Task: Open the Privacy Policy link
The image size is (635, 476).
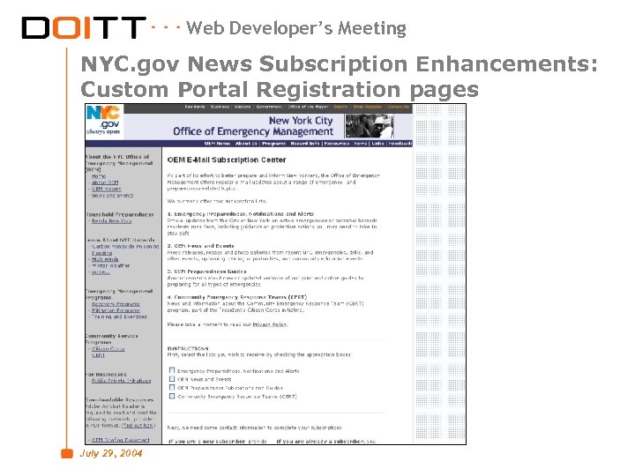Action: [270, 324]
